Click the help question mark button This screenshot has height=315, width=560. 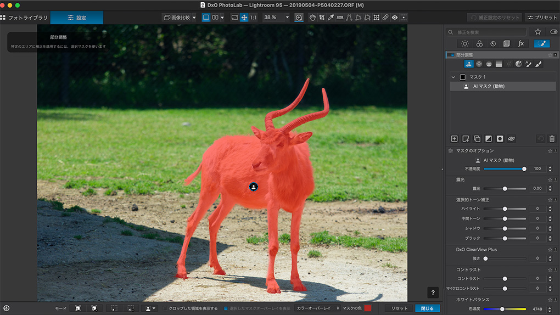click(x=433, y=292)
